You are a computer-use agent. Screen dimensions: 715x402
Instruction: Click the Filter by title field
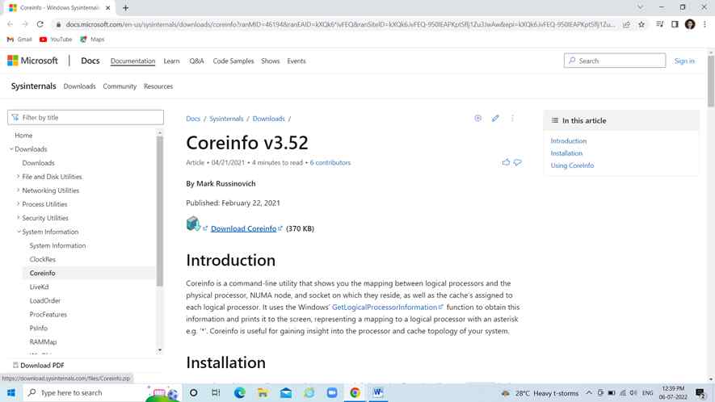[x=86, y=117]
